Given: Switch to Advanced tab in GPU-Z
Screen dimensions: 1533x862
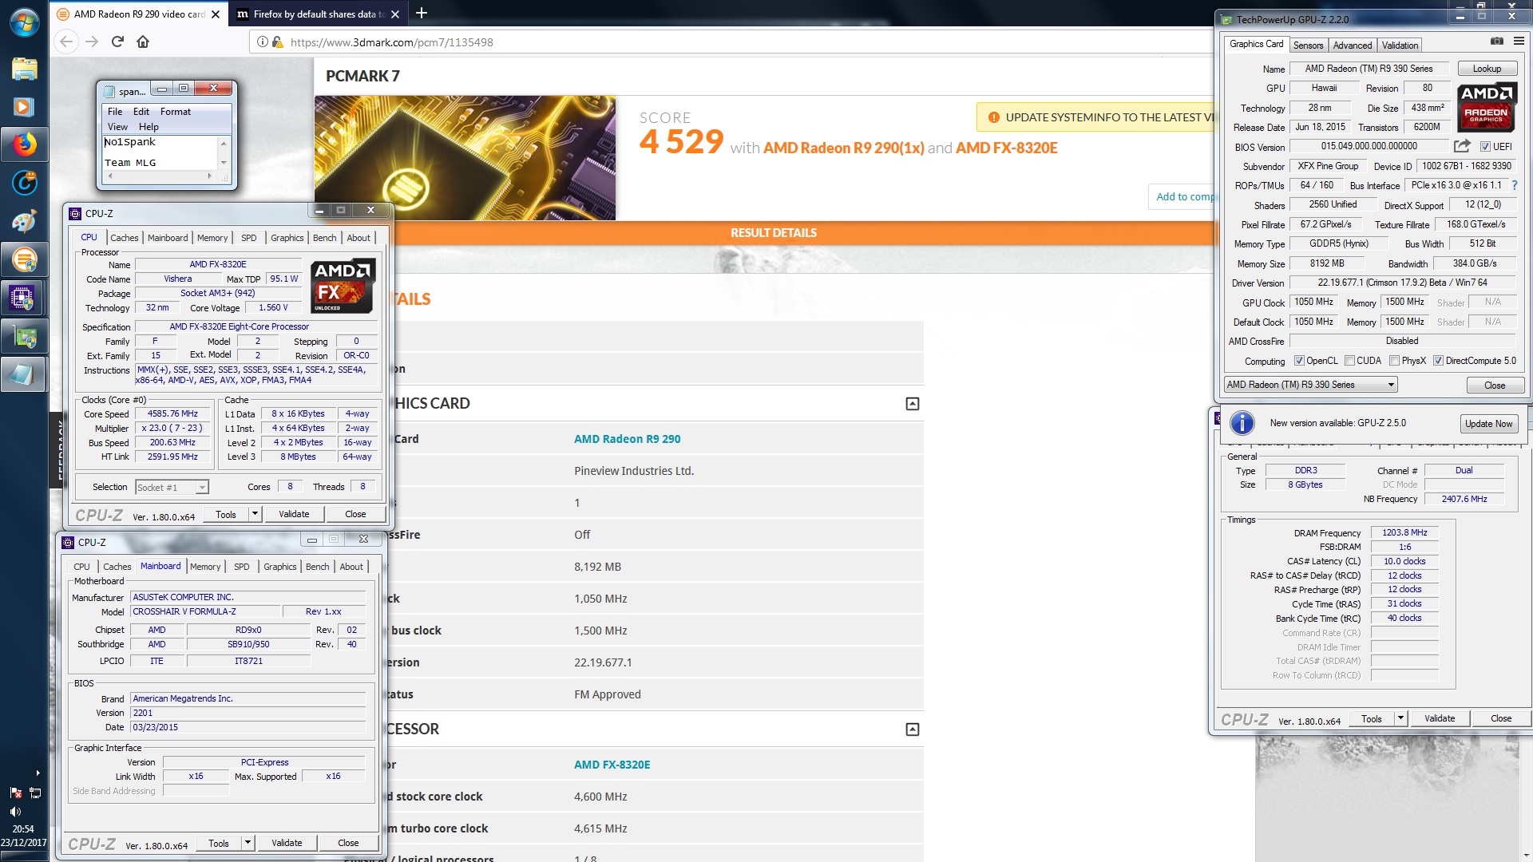Looking at the screenshot, I should (1352, 45).
